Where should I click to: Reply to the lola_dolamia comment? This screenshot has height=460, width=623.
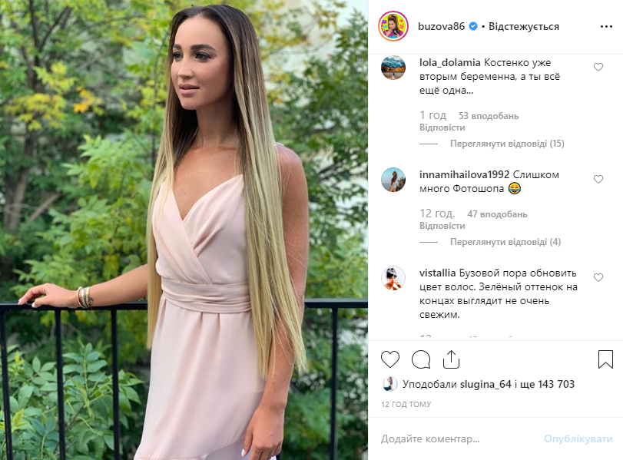(442, 127)
